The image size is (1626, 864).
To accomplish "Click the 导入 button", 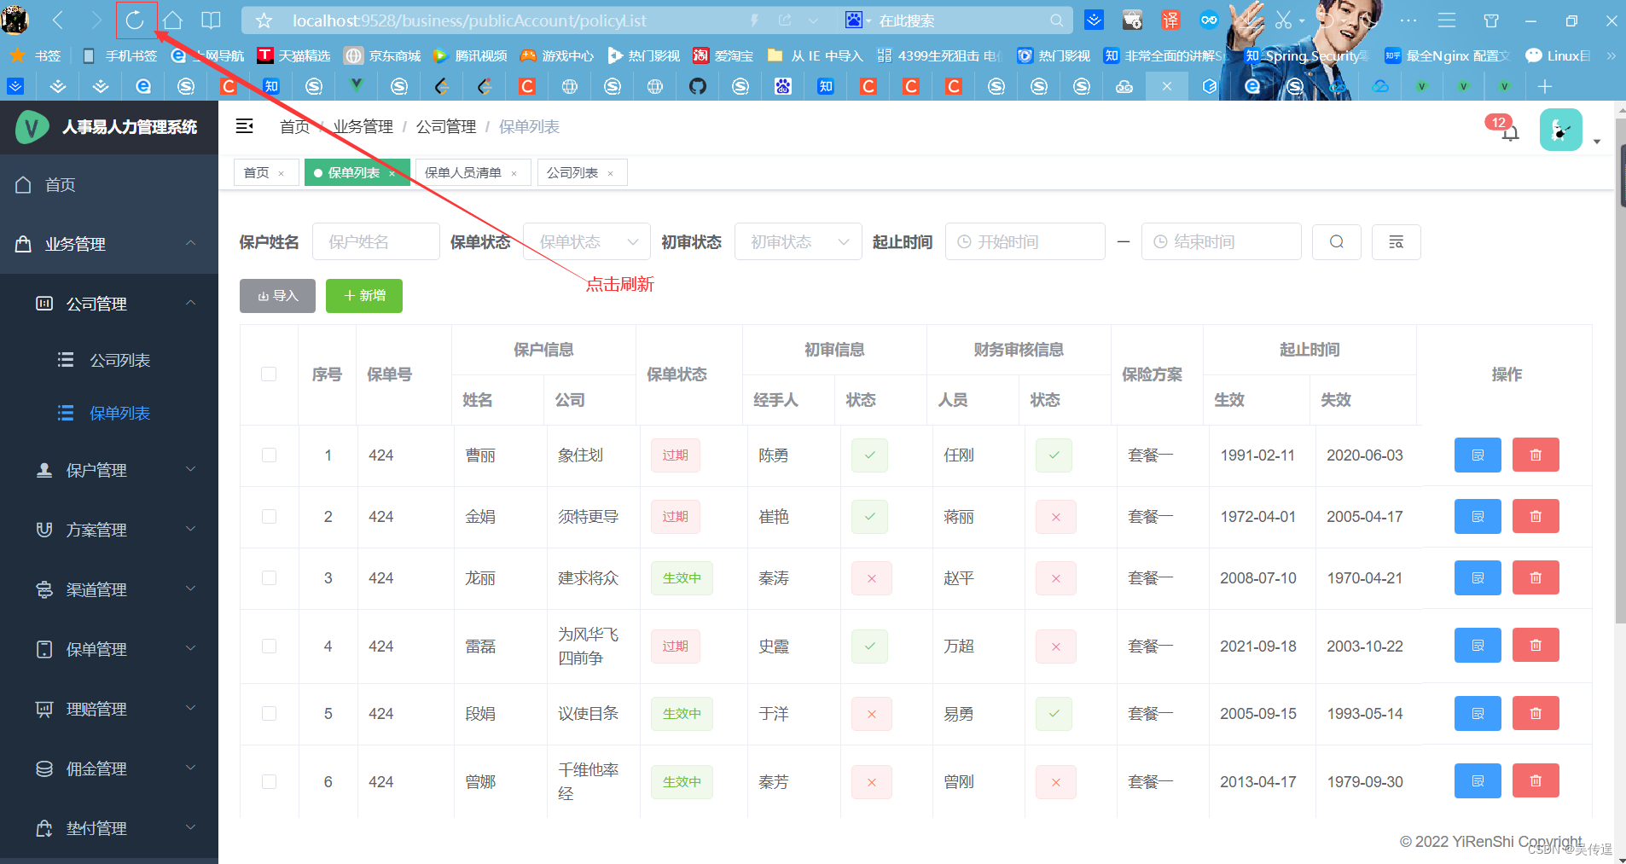I will click(276, 295).
